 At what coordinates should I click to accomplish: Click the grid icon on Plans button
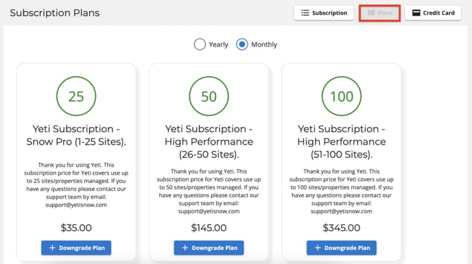click(x=371, y=13)
